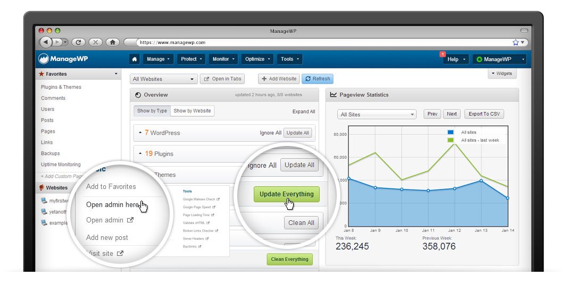Click the browser back arrow button
566x284 pixels.
tap(46, 42)
